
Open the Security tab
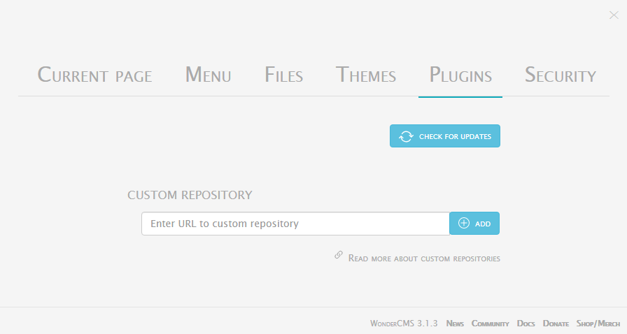click(x=560, y=75)
